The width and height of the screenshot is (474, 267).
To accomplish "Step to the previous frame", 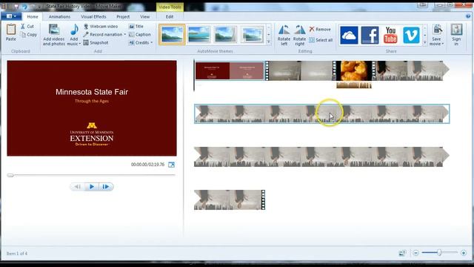I will [x=77, y=187].
